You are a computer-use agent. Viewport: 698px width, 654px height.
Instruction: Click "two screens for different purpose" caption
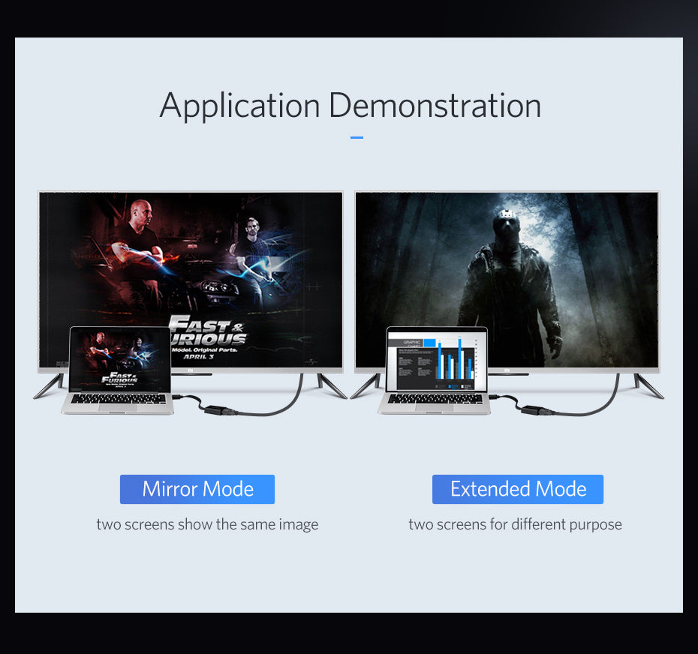(515, 524)
